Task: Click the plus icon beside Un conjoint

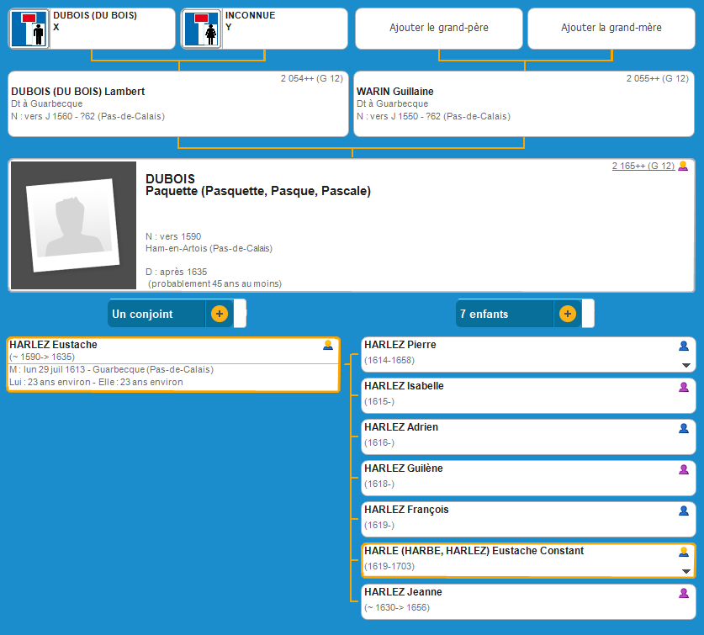Action: (220, 314)
